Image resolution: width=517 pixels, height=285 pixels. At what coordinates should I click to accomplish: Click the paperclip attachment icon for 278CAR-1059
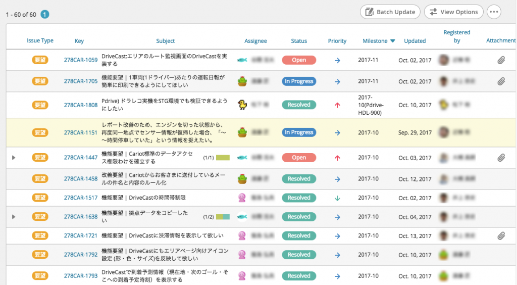tap(501, 60)
